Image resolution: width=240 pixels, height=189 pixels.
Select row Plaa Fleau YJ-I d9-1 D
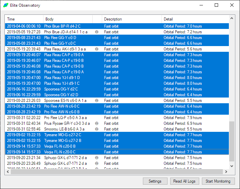click(x=117, y=78)
